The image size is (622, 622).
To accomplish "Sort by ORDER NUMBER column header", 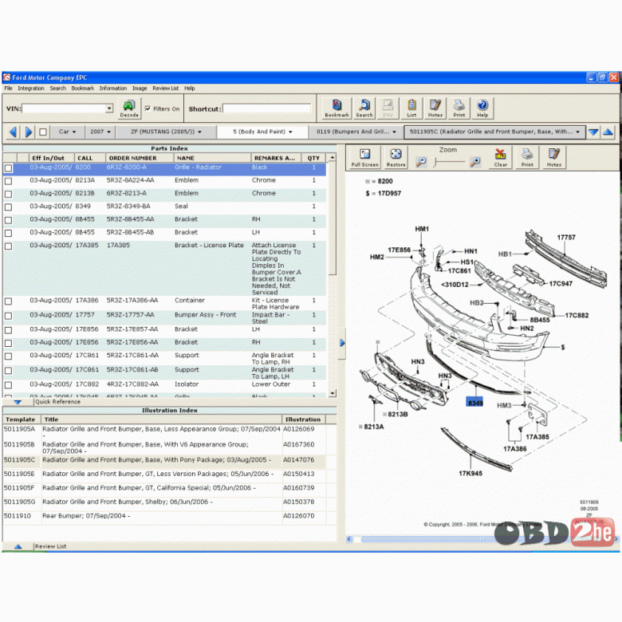I will 140,158.
